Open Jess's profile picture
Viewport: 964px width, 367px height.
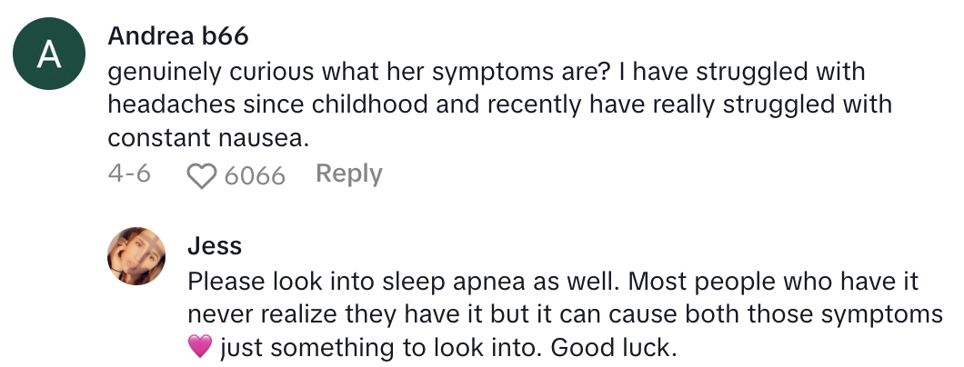pyautogui.click(x=136, y=256)
